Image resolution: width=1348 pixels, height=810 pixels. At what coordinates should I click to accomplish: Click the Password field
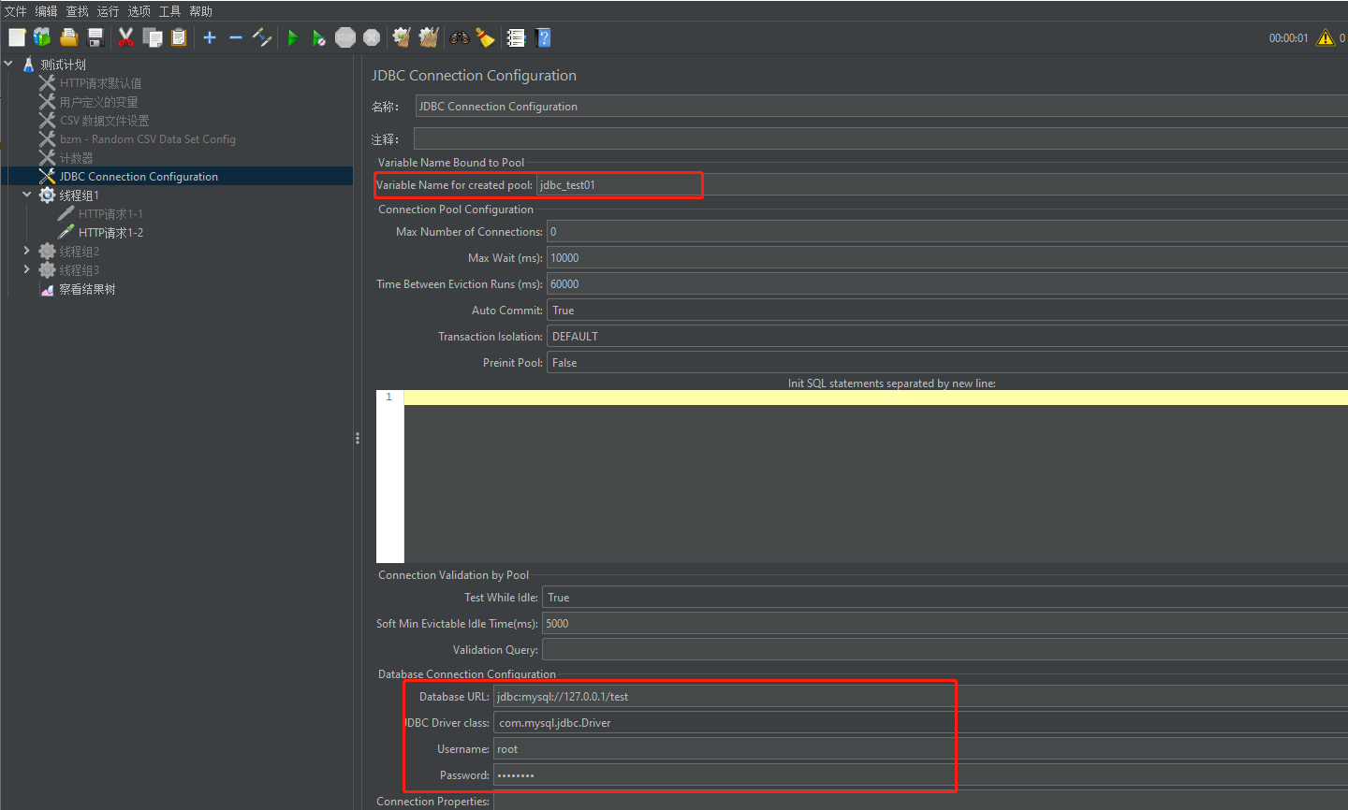click(x=921, y=775)
